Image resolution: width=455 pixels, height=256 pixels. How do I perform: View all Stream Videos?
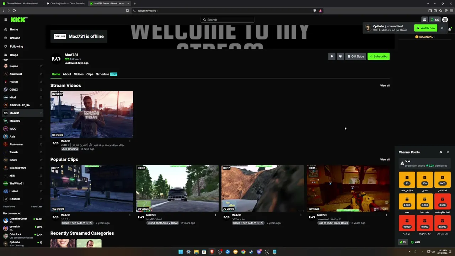385,86
